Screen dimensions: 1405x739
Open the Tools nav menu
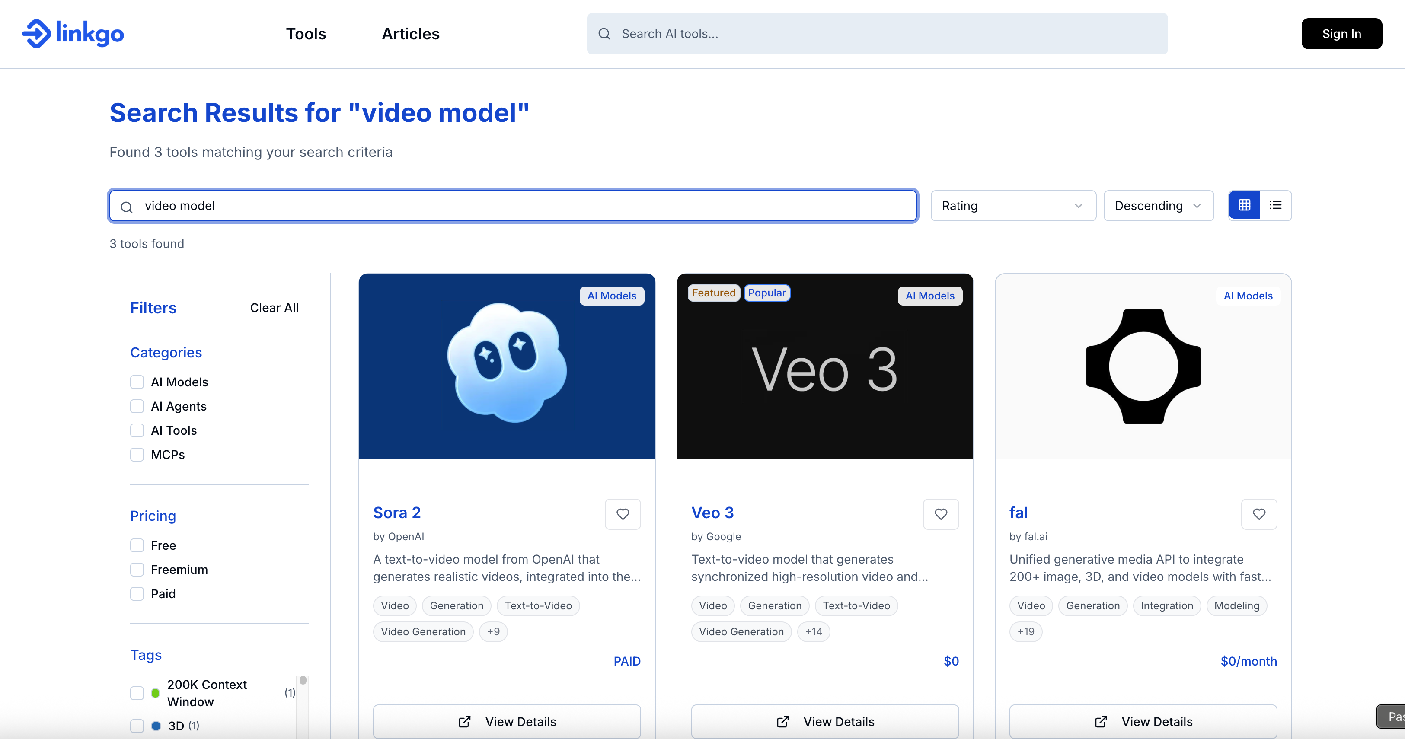pyautogui.click(x=306, y=34)
